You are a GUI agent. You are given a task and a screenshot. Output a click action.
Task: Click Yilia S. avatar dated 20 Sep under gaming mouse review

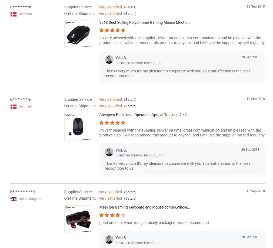[x=109, y=59]
